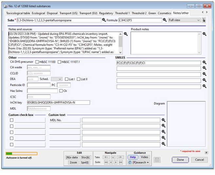The image size is (215, 175).
Task: Click magnifier for second custom text row
Action: [x=163, y=126]
